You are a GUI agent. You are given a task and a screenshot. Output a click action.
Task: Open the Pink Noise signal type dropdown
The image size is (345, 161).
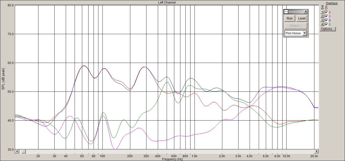[x=305, y=33]
